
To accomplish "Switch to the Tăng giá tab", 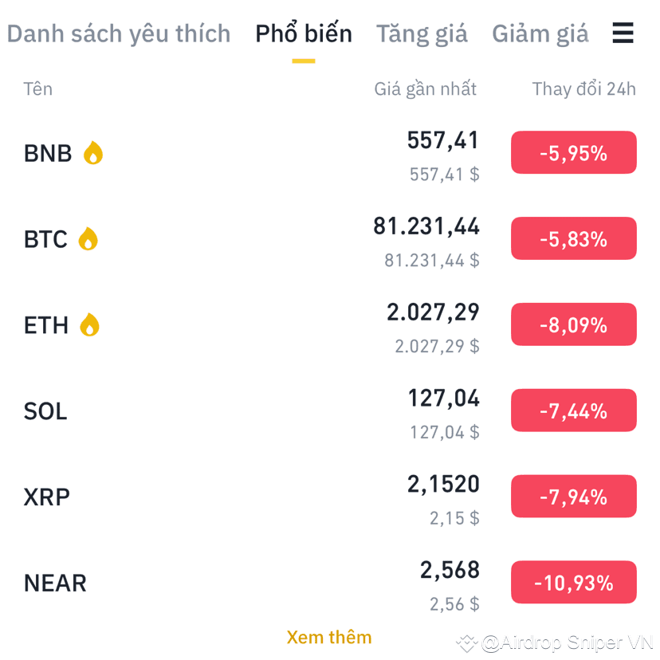I will [x=422, y=33].
